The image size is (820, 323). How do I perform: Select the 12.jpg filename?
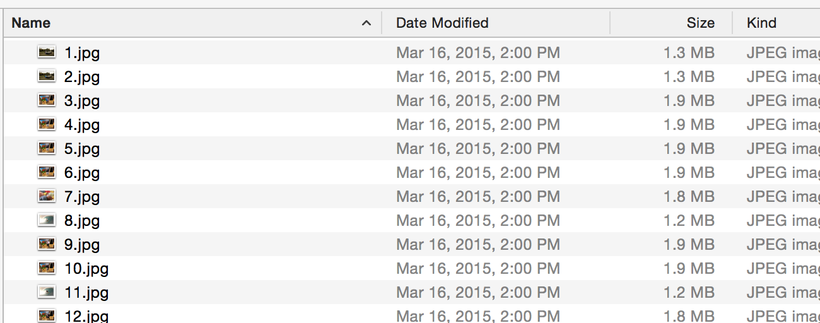86,316
